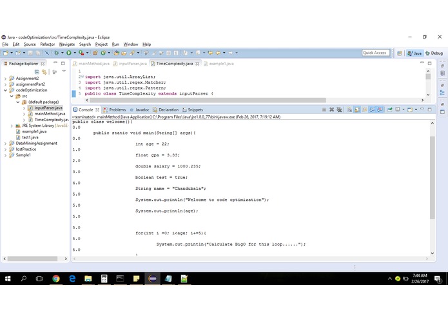Toggle Show Console When Standard Out Changes
Screen dimensions: 448x318
coord(372,110)
